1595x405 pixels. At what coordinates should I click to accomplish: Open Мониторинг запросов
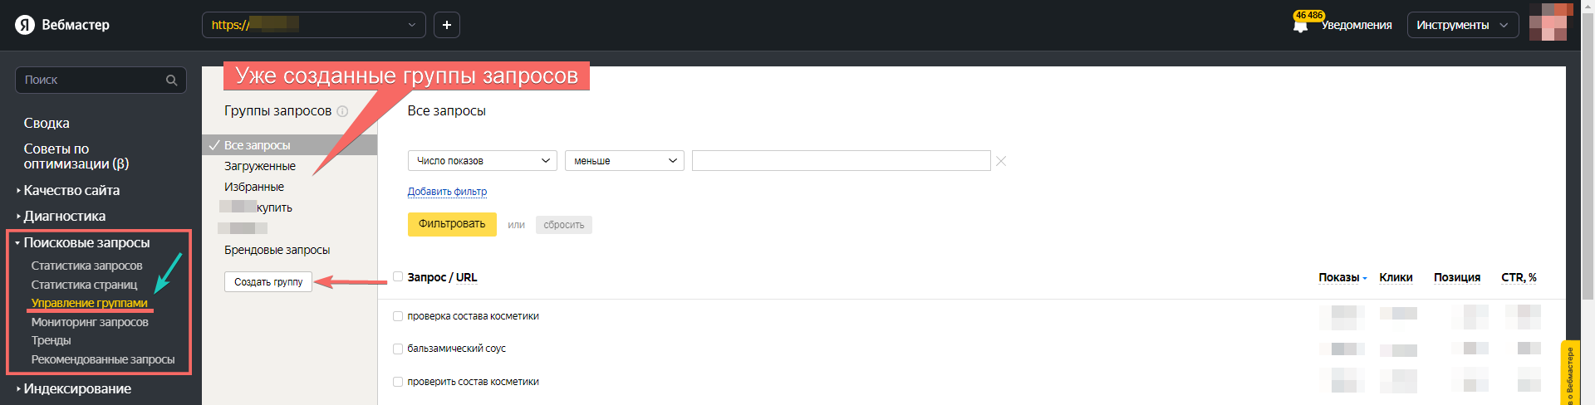point(90,322)
